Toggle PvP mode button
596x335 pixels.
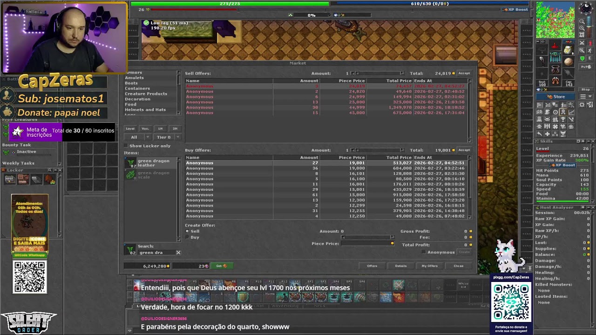point(586,67)
